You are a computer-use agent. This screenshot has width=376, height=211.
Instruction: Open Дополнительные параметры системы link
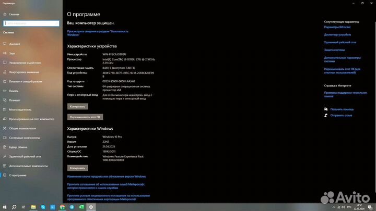pos(342,59)
